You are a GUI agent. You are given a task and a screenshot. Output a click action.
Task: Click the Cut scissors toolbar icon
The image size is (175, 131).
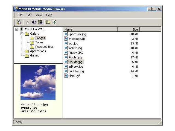pos(27,22)
